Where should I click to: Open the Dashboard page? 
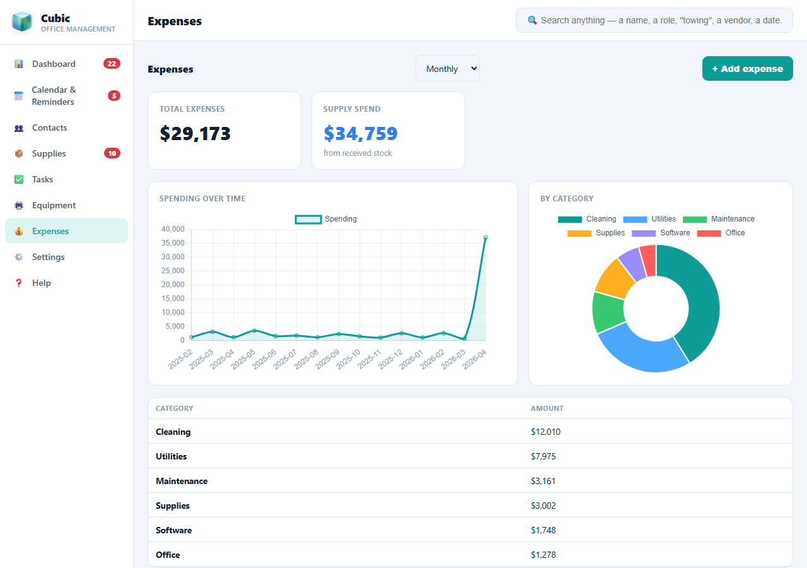66,64
